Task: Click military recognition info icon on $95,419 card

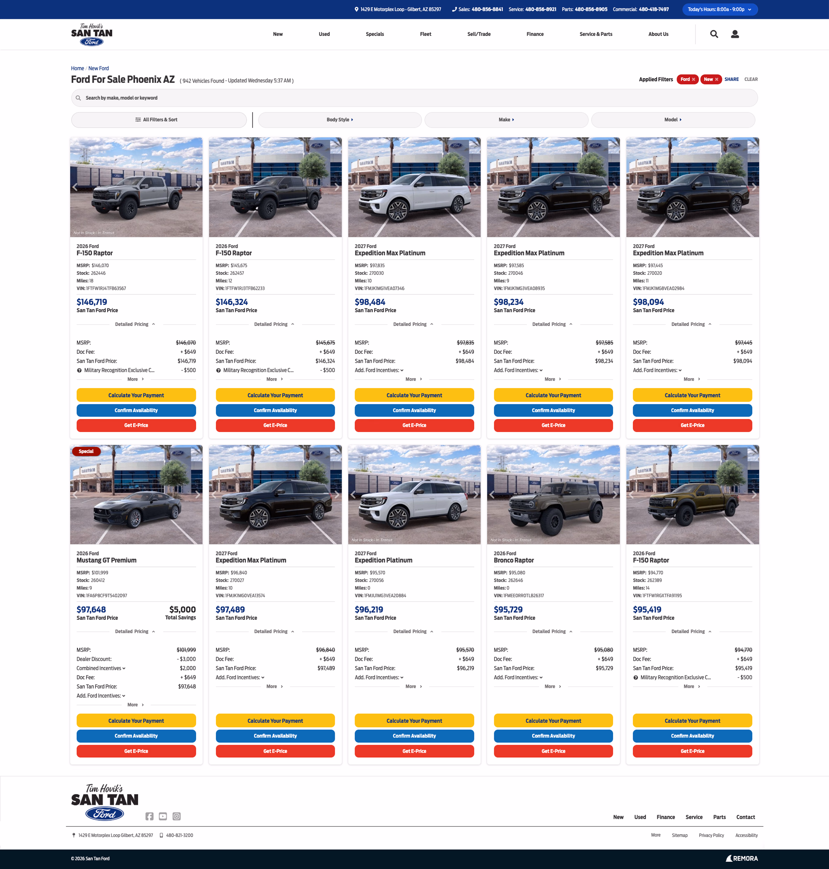Action: coord(635,677)
